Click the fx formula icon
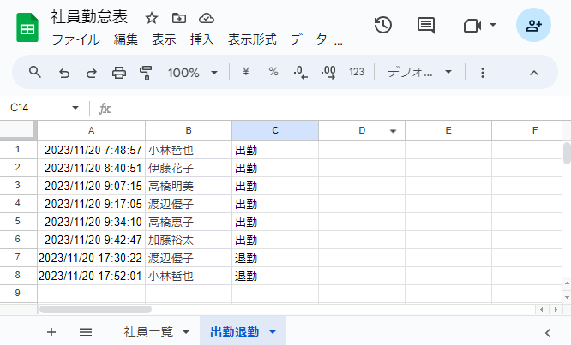This screenshot has height=345, width=571. coord(105,109)
